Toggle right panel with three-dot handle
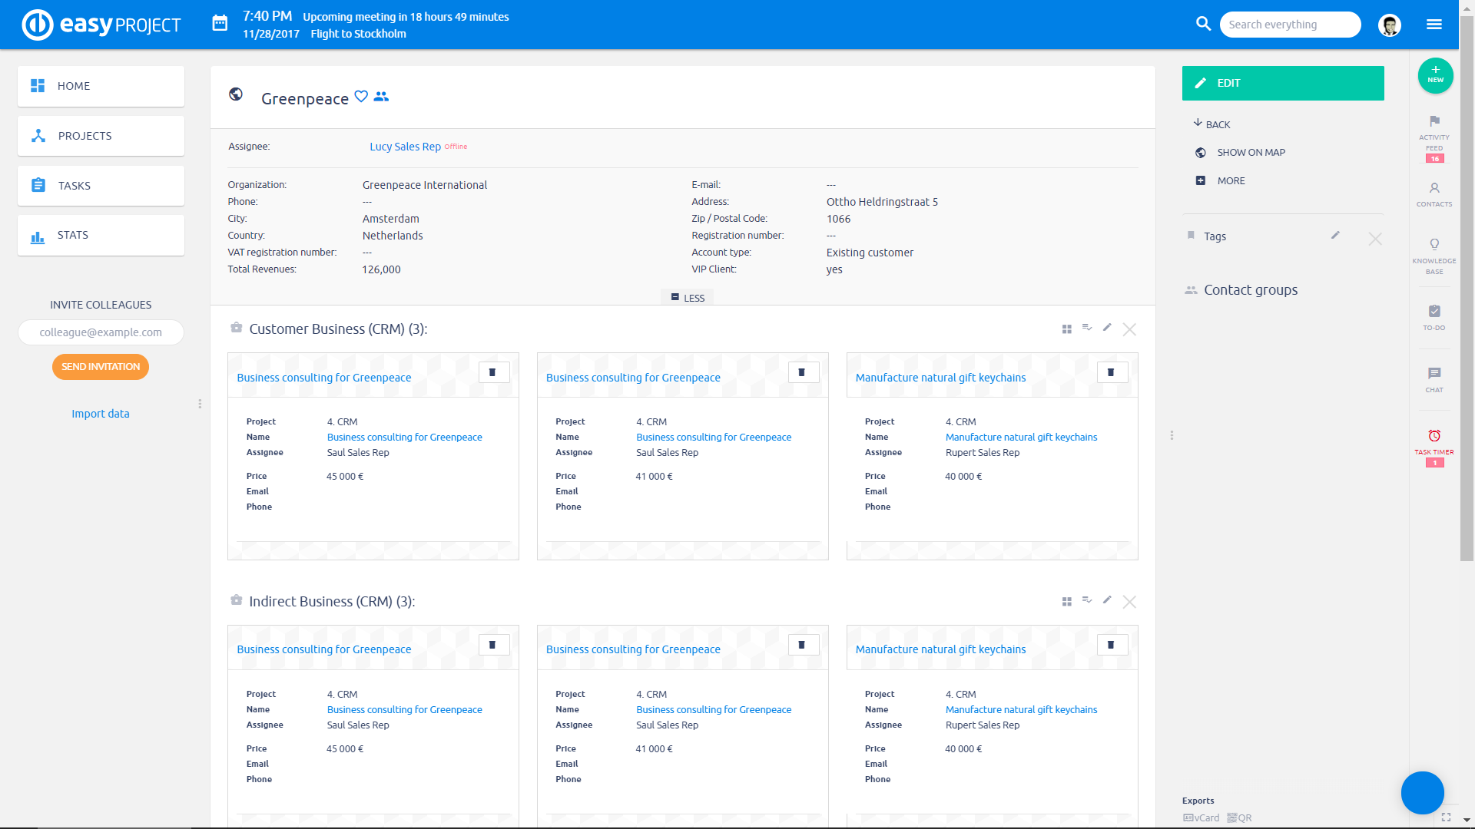The height and width of the screenshot is (829, 1475). 1172,435
